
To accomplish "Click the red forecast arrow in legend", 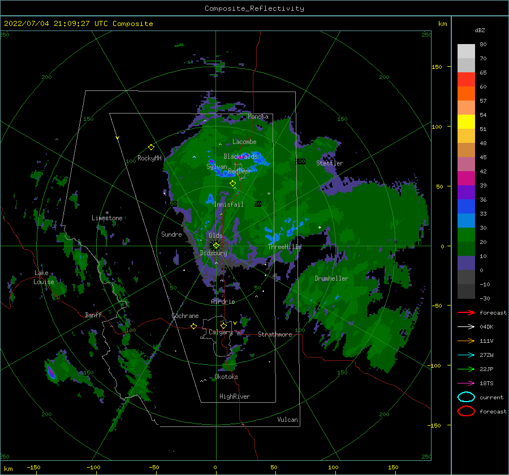I will tap(466, 312).
